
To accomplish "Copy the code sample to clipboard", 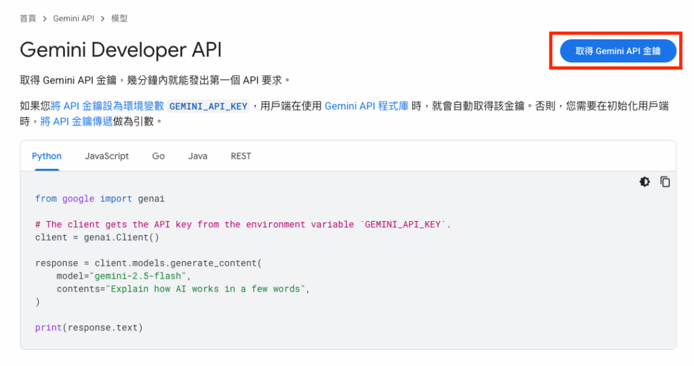I will [x=665, y=182].
